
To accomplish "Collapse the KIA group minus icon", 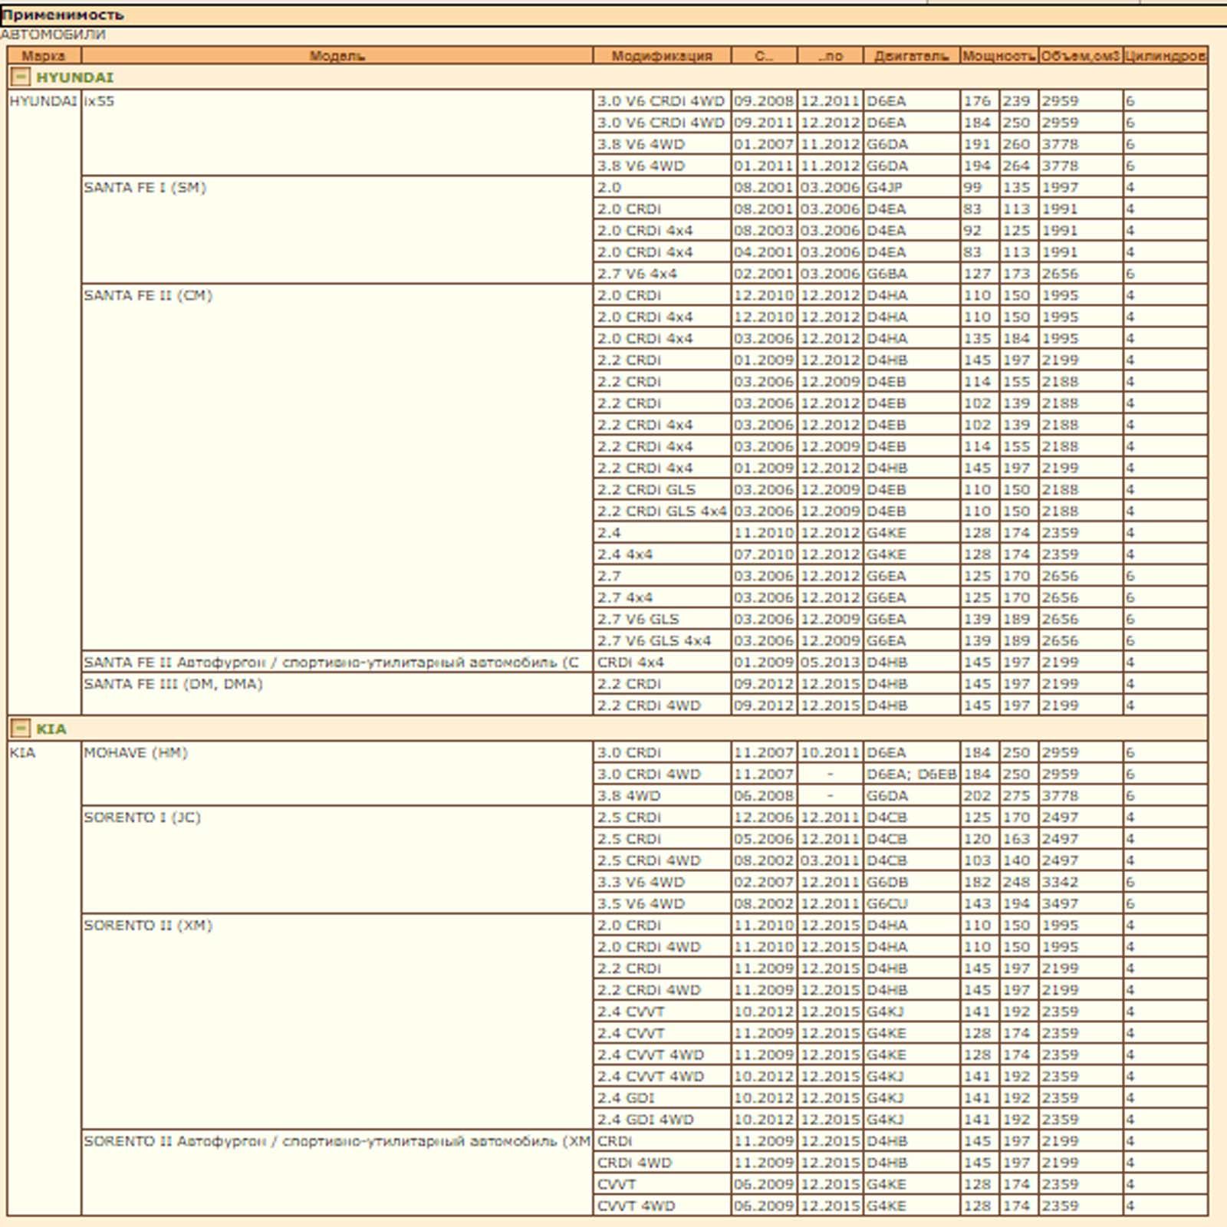I will tap(21, 729).
